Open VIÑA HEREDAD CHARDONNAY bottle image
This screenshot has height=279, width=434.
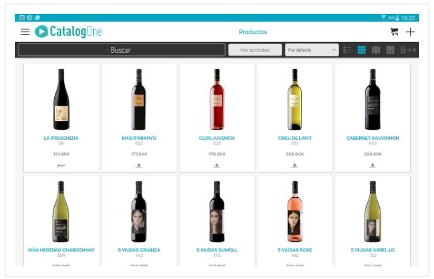point(61,212)
